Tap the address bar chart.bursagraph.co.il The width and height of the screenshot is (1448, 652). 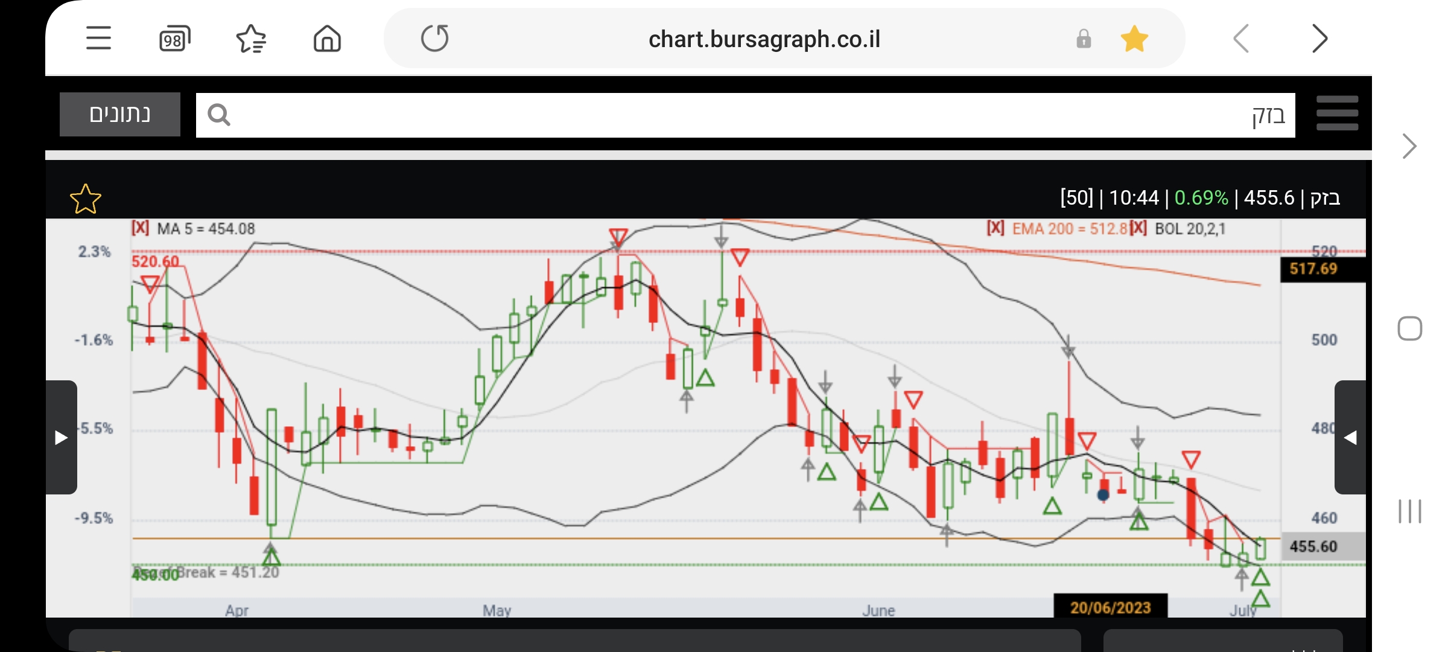click(764, 39)
